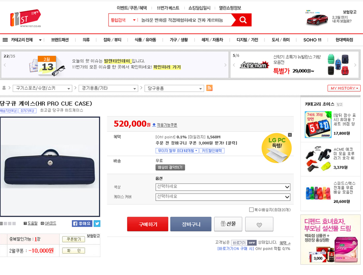Image resolution: width=363 pixels, height=275 pixels.
Task: Open the 당구용품 category dropdown
Action: (174, 88)
